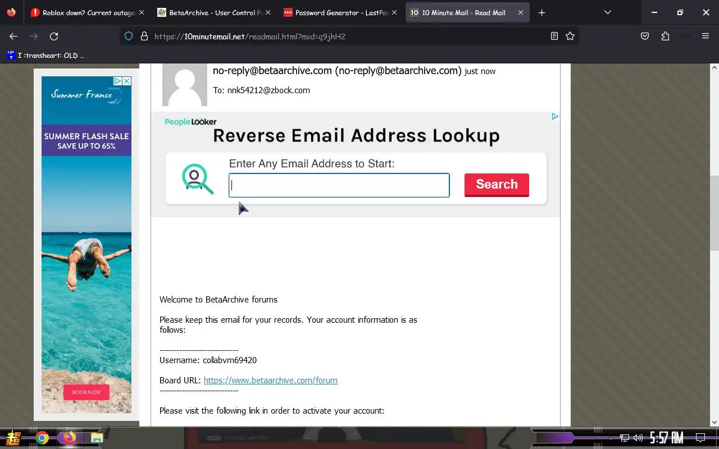Open the network tray icon
The width and height of the screenshot is (719, 449).
pos(624,438)
